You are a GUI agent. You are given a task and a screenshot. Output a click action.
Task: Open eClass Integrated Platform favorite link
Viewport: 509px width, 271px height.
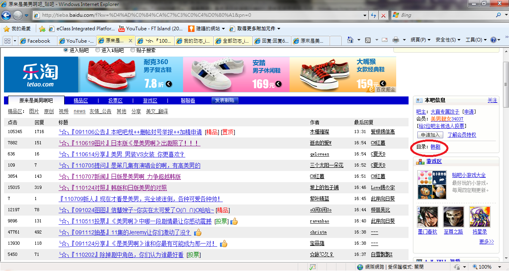[82, 29]
